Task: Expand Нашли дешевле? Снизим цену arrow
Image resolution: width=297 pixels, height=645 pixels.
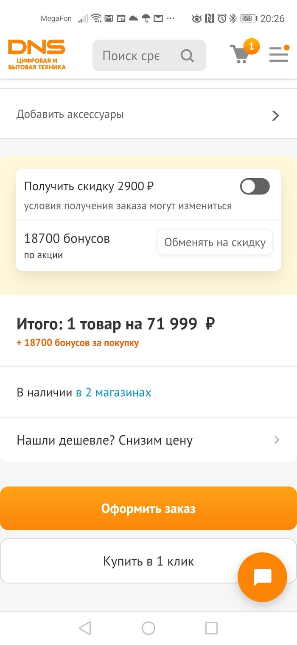Action: (277, 440)
